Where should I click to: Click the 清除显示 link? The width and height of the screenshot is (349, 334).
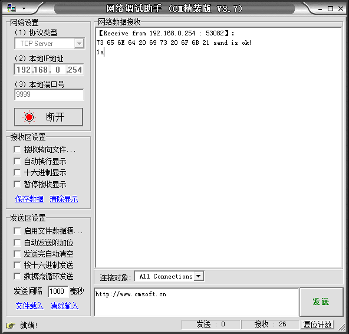(x=64, y=199)
